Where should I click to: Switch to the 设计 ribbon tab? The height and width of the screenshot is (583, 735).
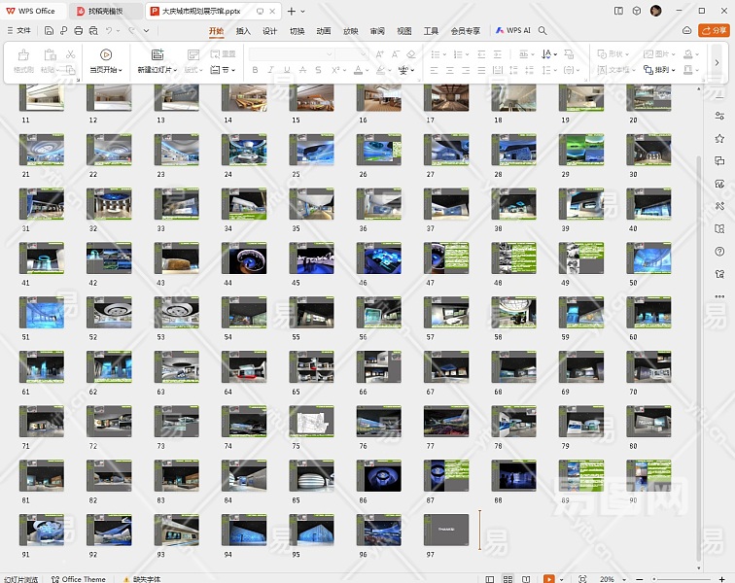270,31
